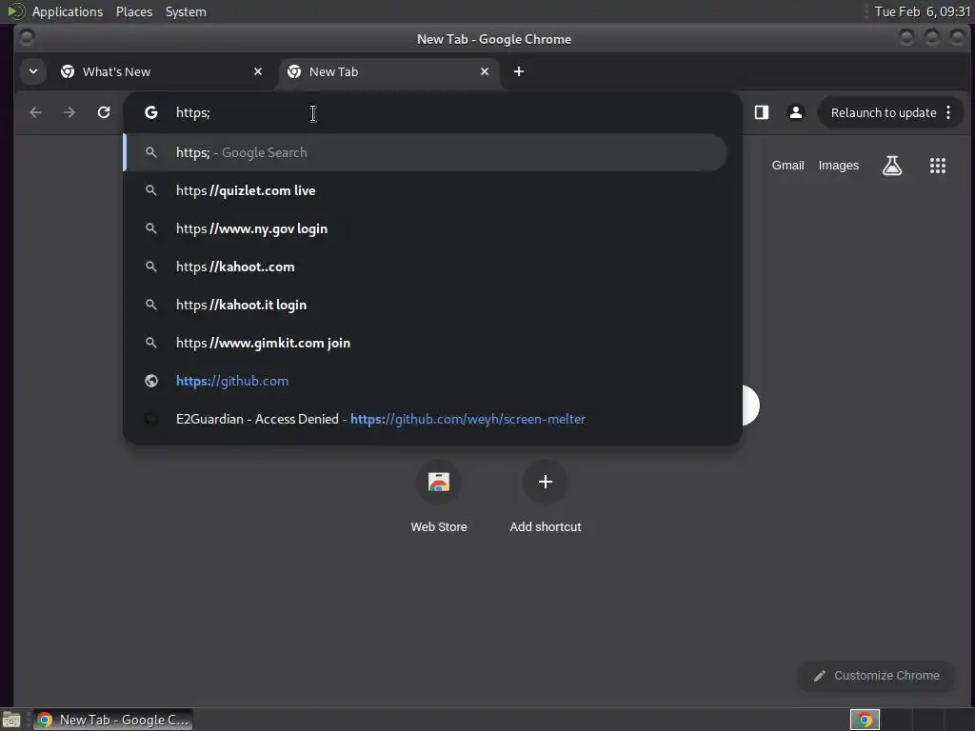Open the Web Store shortcut

coord(439,496)
